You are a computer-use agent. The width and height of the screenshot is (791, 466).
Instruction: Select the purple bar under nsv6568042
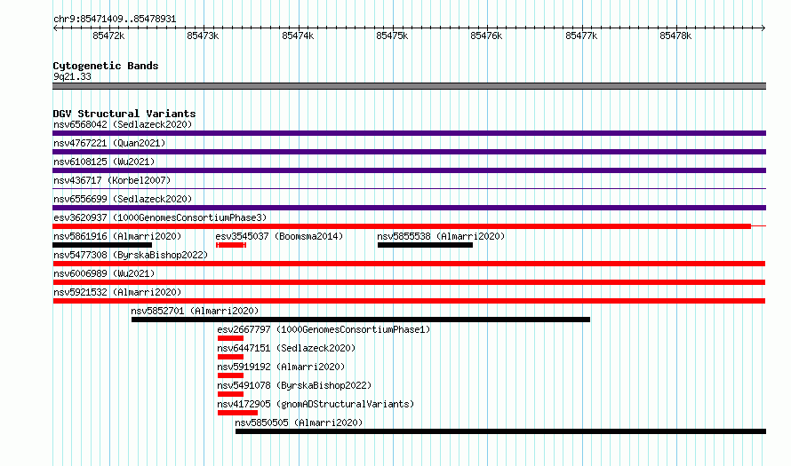pos(409,133)
